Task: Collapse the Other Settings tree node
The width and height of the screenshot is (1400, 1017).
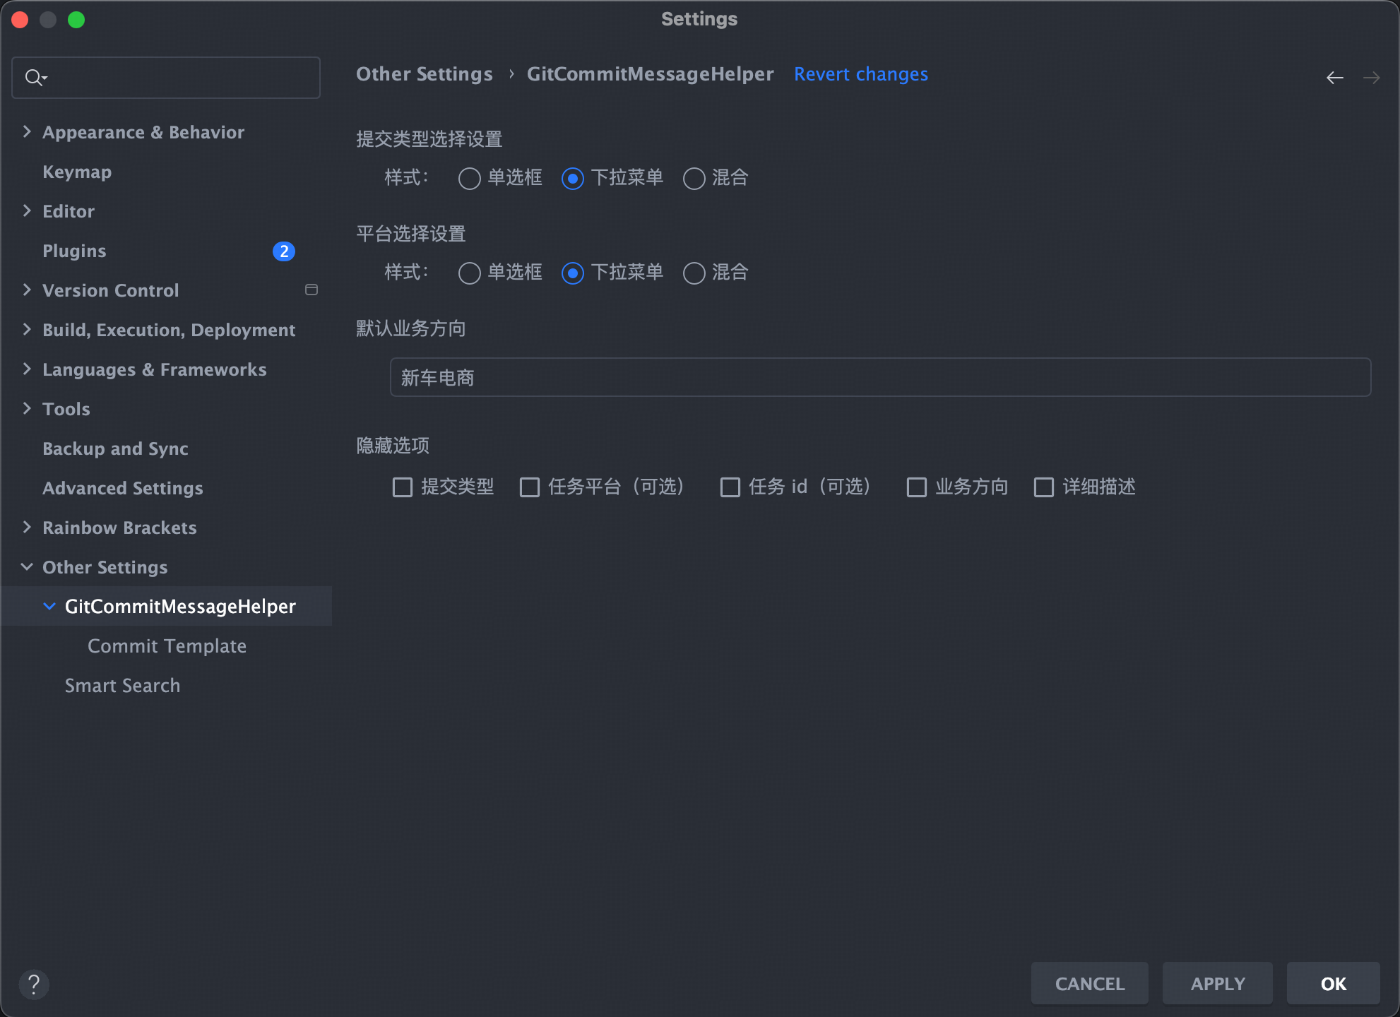Action: pyautogui.click(x=27, y=567)
